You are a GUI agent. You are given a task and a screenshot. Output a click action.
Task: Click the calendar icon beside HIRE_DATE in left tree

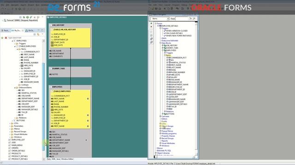tap(22, 66)
